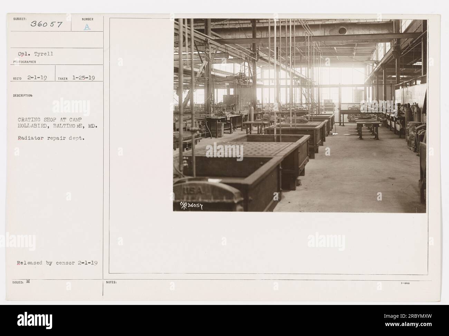The width and height of the screenshot is (449, 336).
Task: Click the SUBJECT: field label
Action: pyautogui.click(x=20, y=19)
